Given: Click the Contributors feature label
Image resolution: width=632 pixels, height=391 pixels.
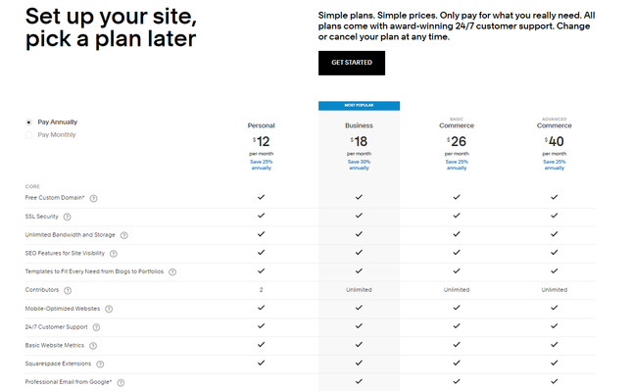Looking at the screenshot, I should pos(42,290).
